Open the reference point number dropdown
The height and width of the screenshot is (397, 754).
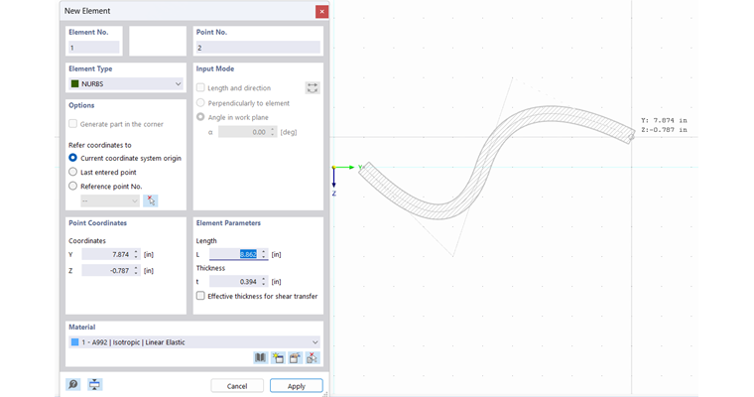[110, 200]
